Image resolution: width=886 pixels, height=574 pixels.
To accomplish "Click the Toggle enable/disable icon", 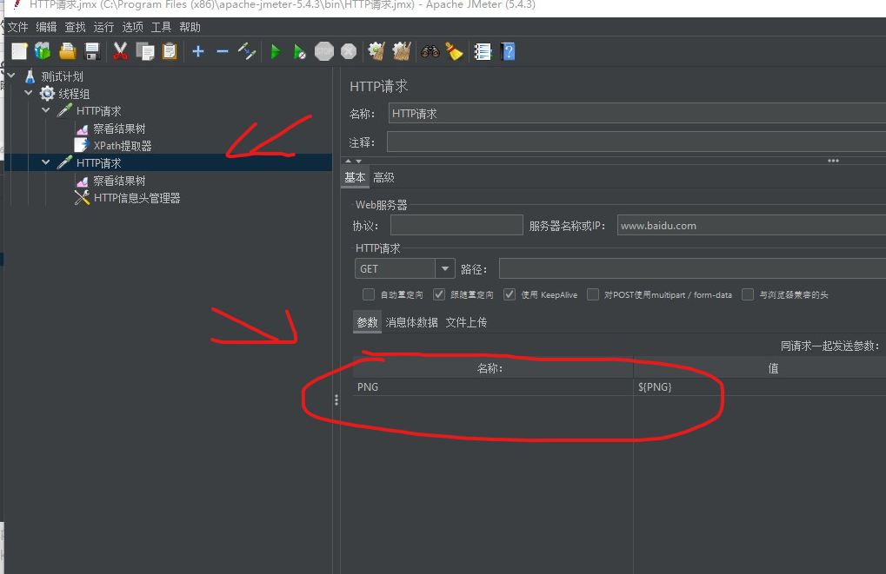I will [247, 51].
